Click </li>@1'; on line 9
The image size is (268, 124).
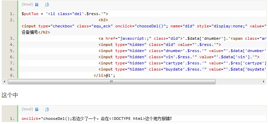click(x=104, y=75)
